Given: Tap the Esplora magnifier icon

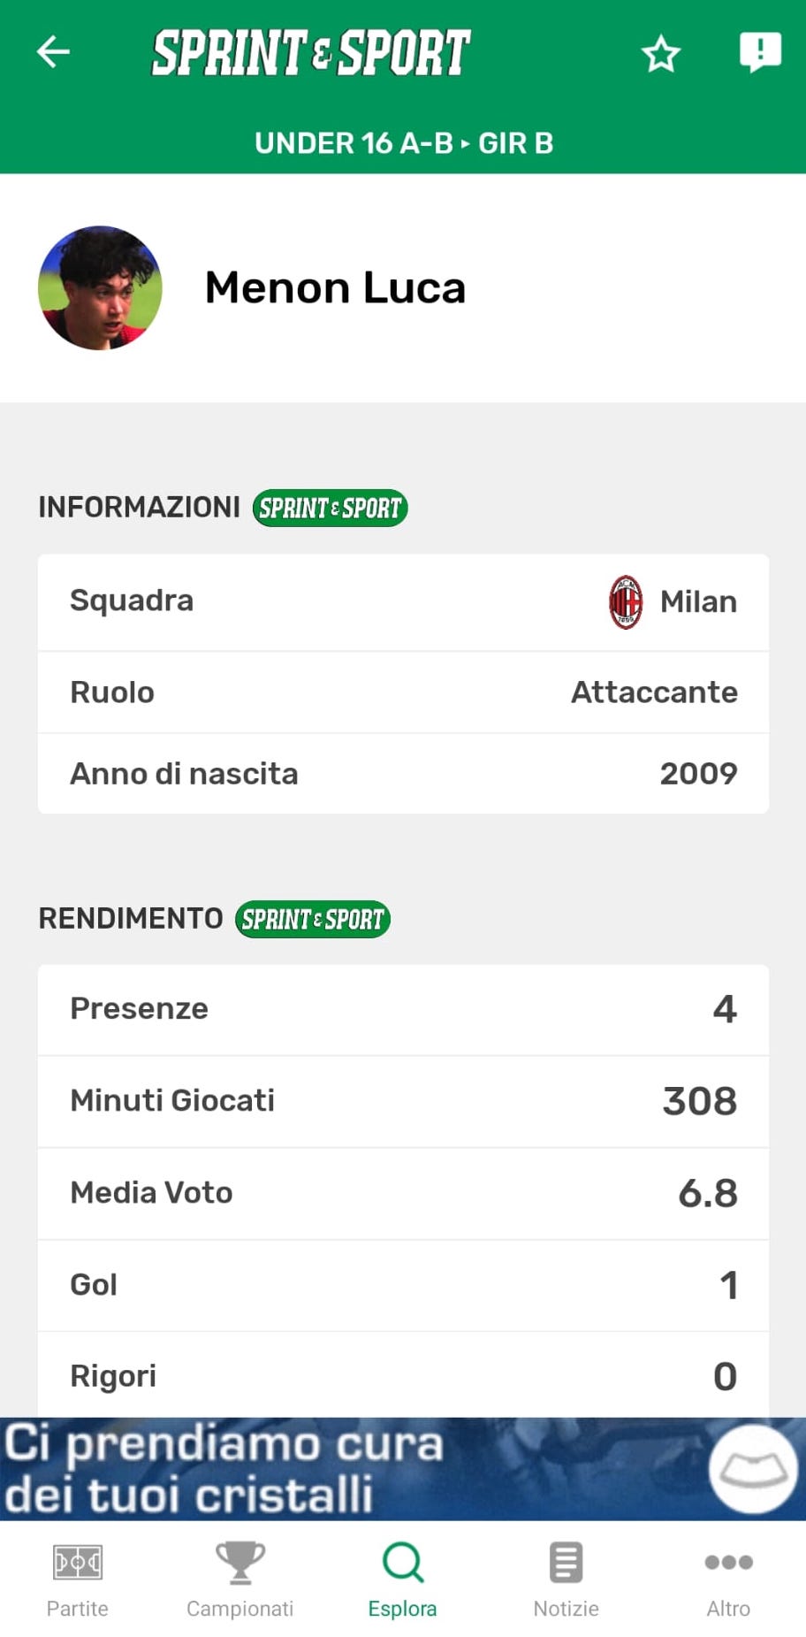Looking at the screenshot, I should click(403, 1563).
